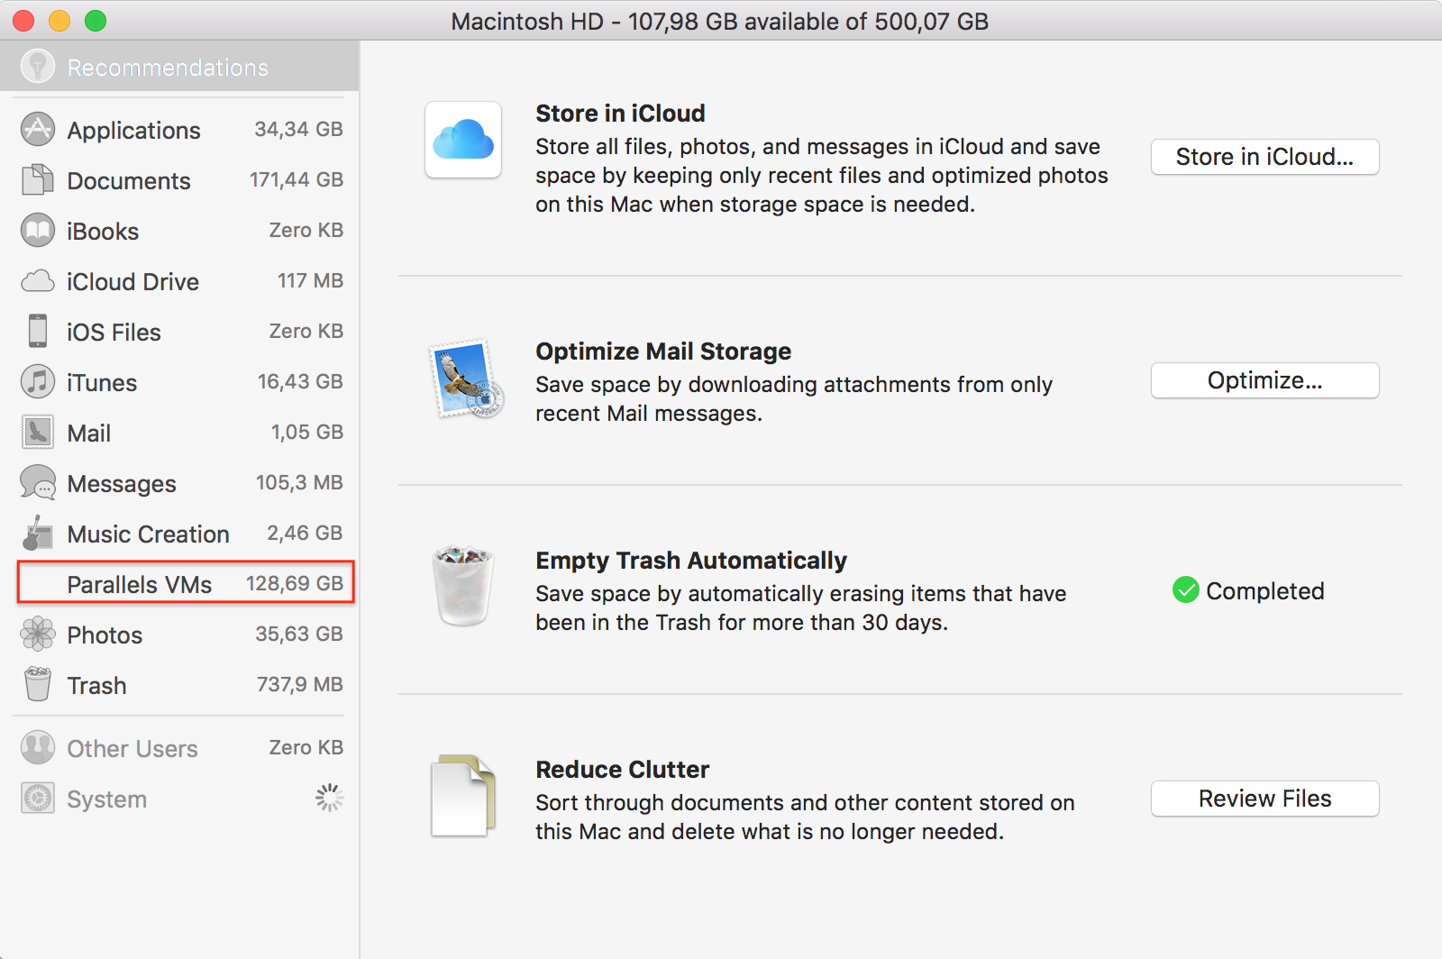Screen dimensions: 1442x959
Task: Select the Trash bin sidebar icon
Action: (x=38, y=685)
